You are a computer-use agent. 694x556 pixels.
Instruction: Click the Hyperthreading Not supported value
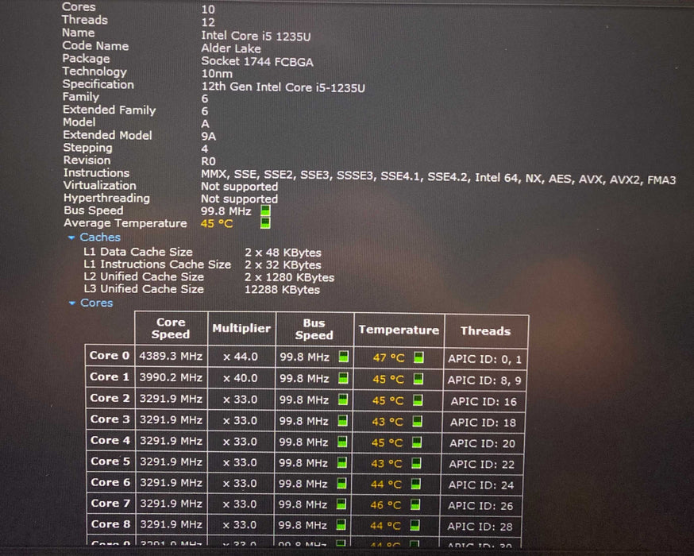240,199
